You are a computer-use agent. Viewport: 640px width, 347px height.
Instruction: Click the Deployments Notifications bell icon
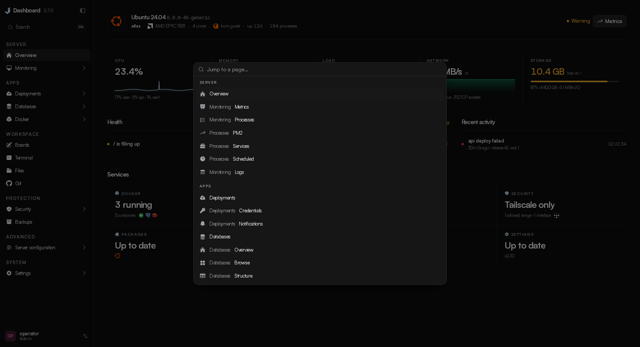click(203, 224)
